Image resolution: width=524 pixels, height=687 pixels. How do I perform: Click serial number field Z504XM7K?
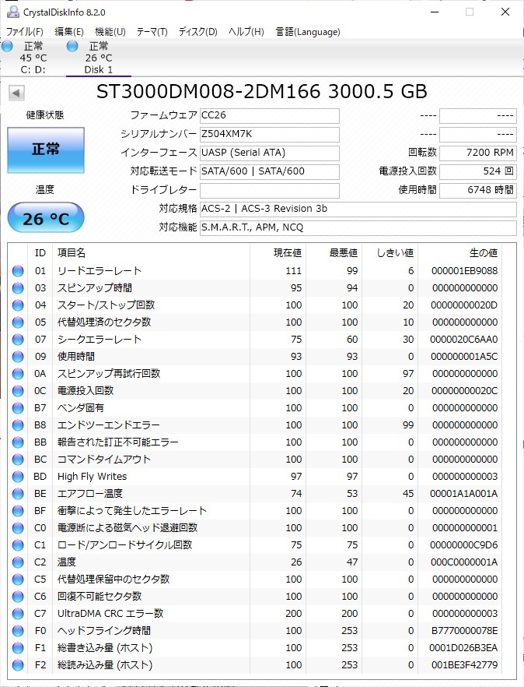pyautogui.click(x=270, y=134)
